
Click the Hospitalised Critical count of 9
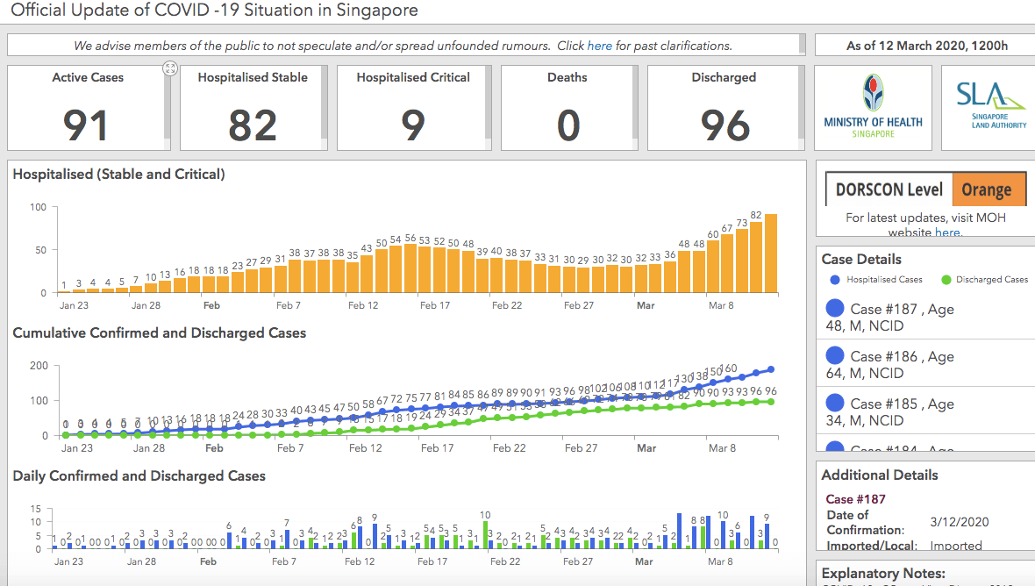[413, 125]
